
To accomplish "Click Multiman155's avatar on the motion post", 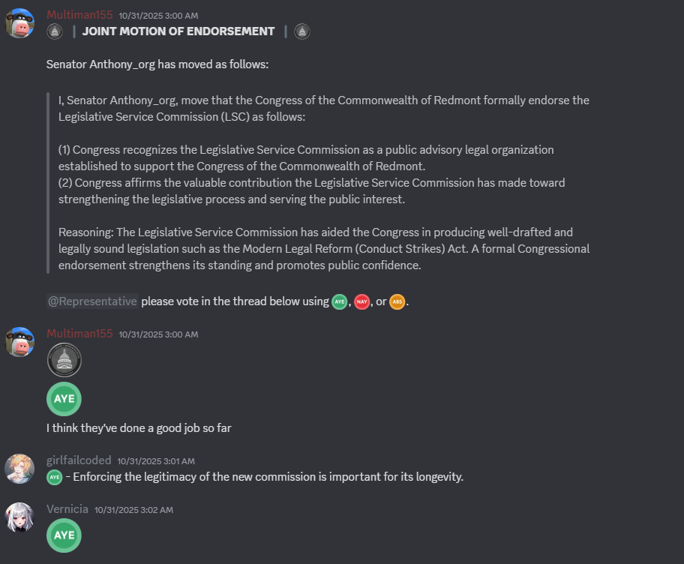I will pyautogui.click(x=20, y=23).
